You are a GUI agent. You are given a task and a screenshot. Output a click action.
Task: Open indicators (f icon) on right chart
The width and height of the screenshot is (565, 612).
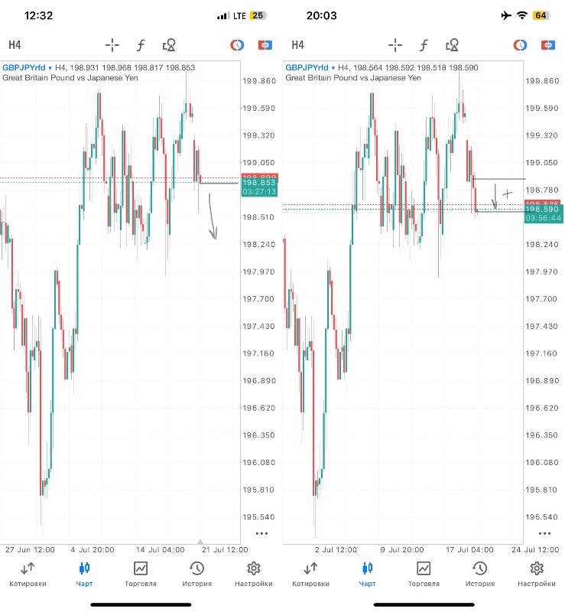[424, 45]
